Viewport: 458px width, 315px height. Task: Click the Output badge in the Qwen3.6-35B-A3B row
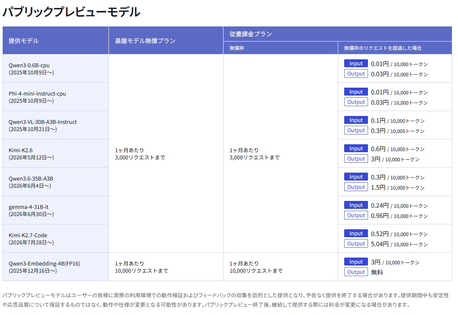pyautogui.click(x=356, y=187)
